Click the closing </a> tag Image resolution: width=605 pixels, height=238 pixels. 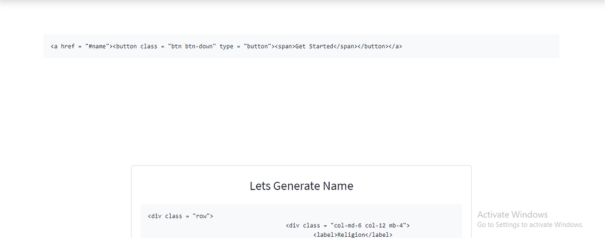point(396,46)
